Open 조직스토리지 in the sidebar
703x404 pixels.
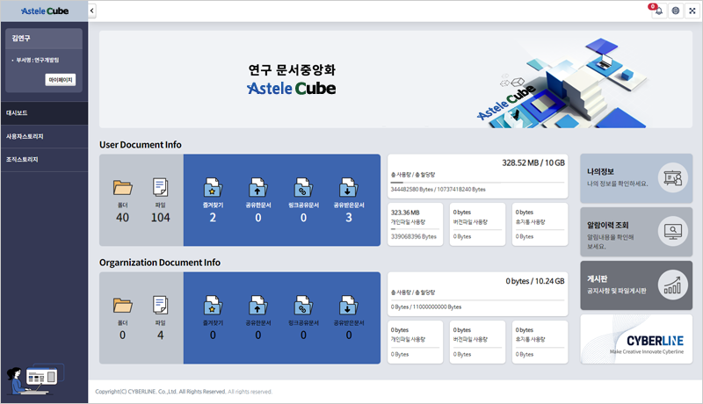tap(44, 159)
